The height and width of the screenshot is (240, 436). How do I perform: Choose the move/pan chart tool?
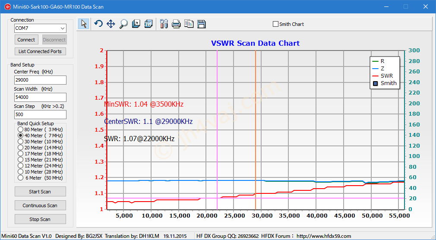111,24
